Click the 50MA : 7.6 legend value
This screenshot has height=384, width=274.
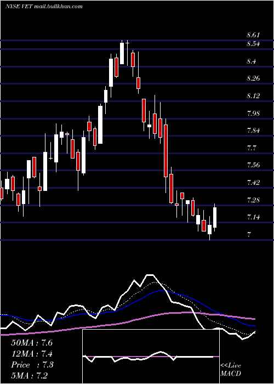pyautogui.click(x=32, y=343)
